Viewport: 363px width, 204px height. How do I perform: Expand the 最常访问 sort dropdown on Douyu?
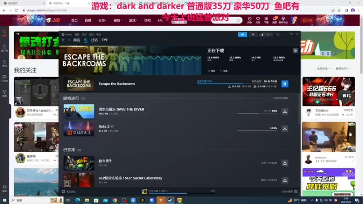(343, 68)
